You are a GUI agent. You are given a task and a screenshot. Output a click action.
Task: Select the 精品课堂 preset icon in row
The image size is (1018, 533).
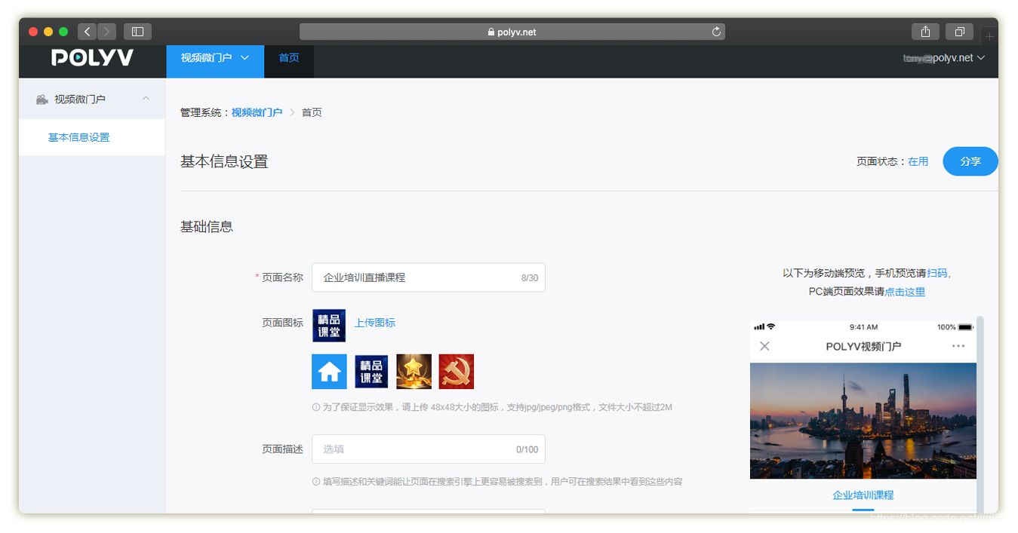pos(371,372)
